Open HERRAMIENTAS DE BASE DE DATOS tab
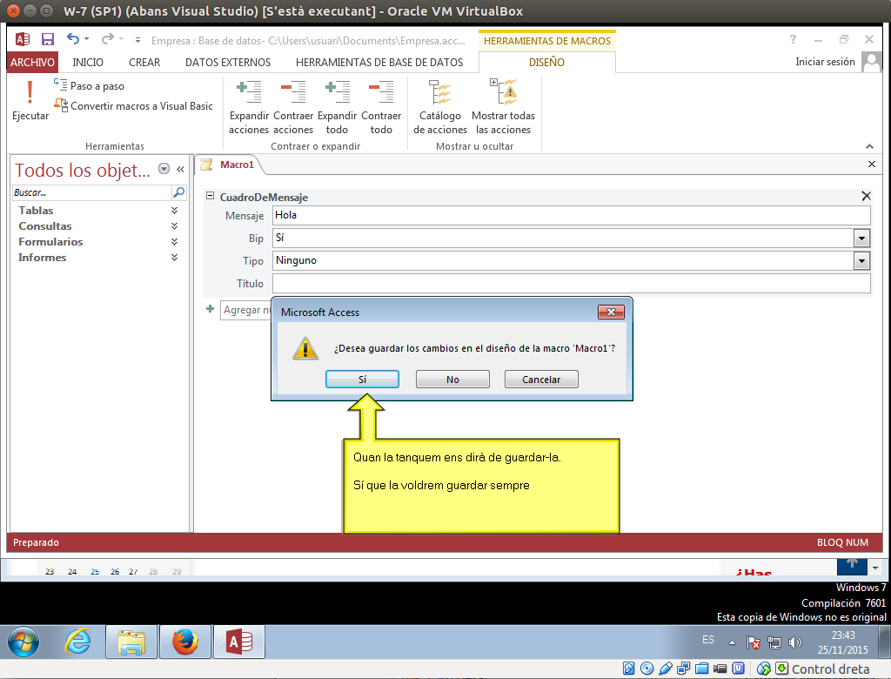The height and width of the screenshot is (679, 891). pyautogui.click(x=379, y=63)
